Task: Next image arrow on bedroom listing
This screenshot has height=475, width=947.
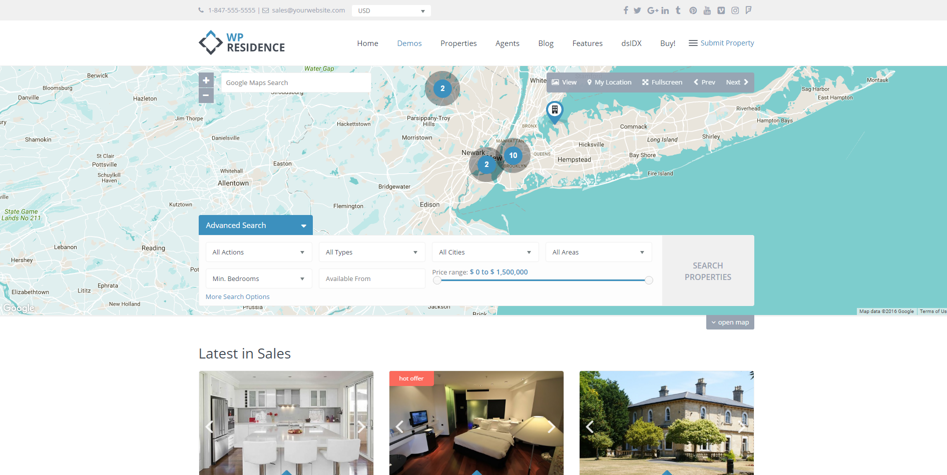Action: click(551, 426)
